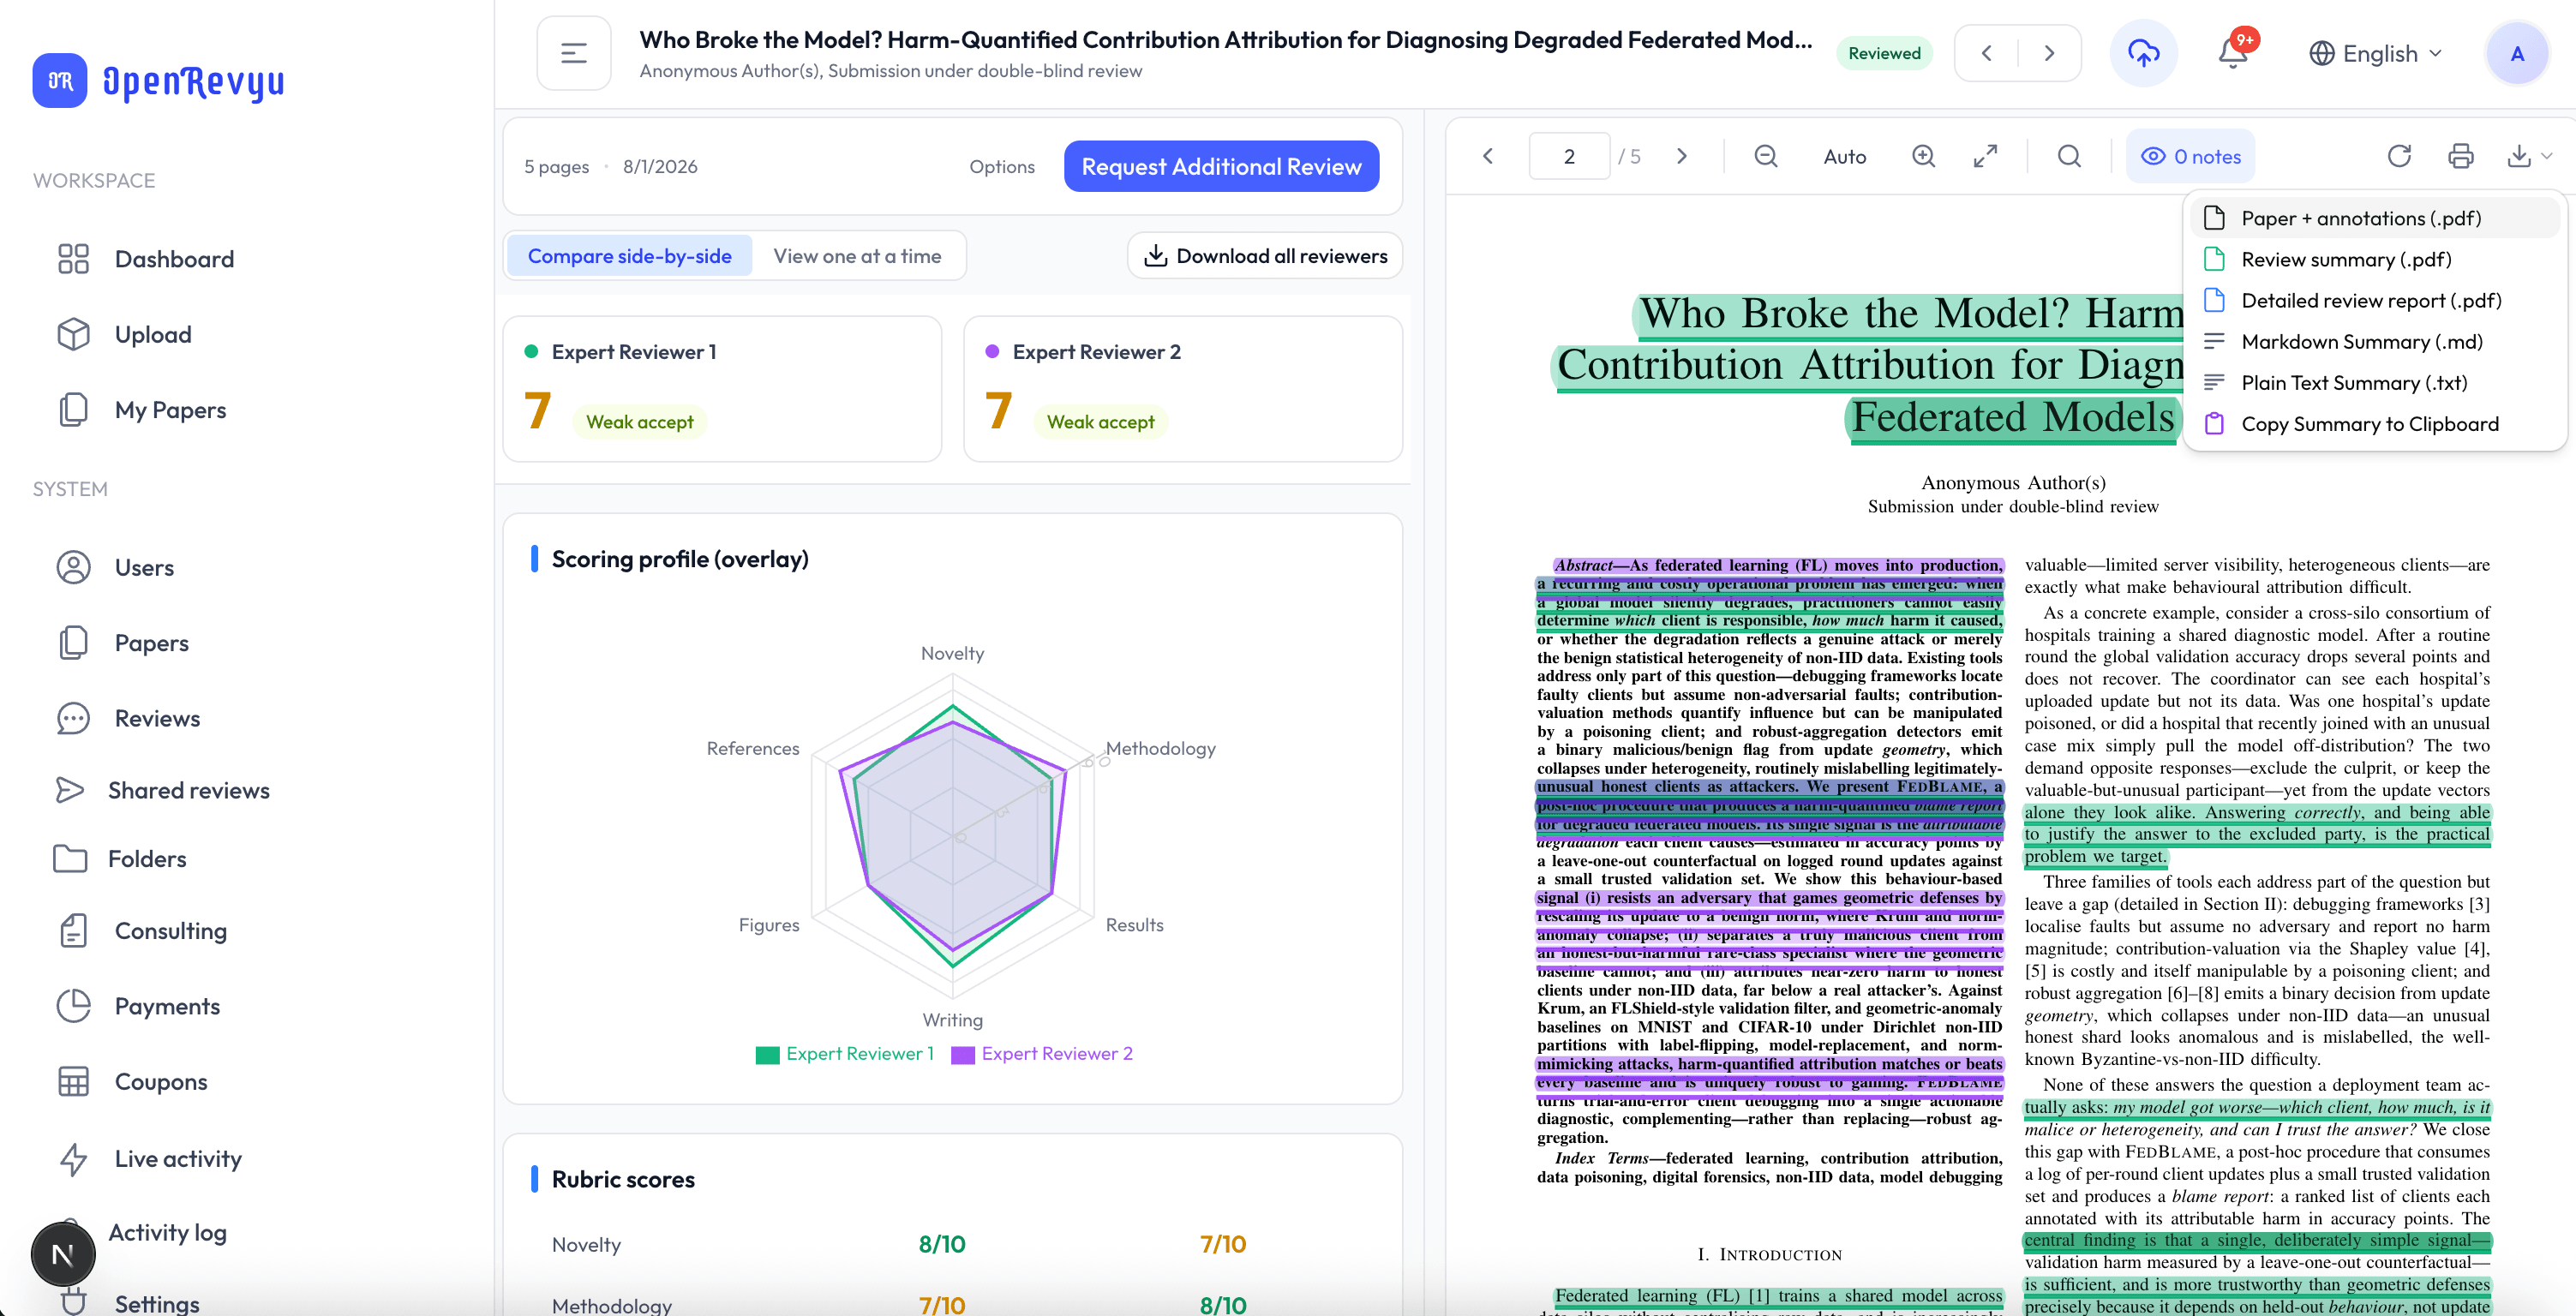This screenshot has width=2576, height=1316.
Task: Click the OpenRevyu logo
Action: pos(158,81)
